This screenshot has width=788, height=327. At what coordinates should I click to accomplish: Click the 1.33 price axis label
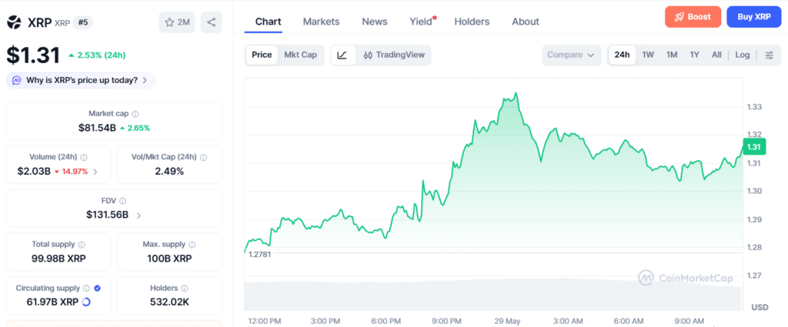(x=754, y=106)
